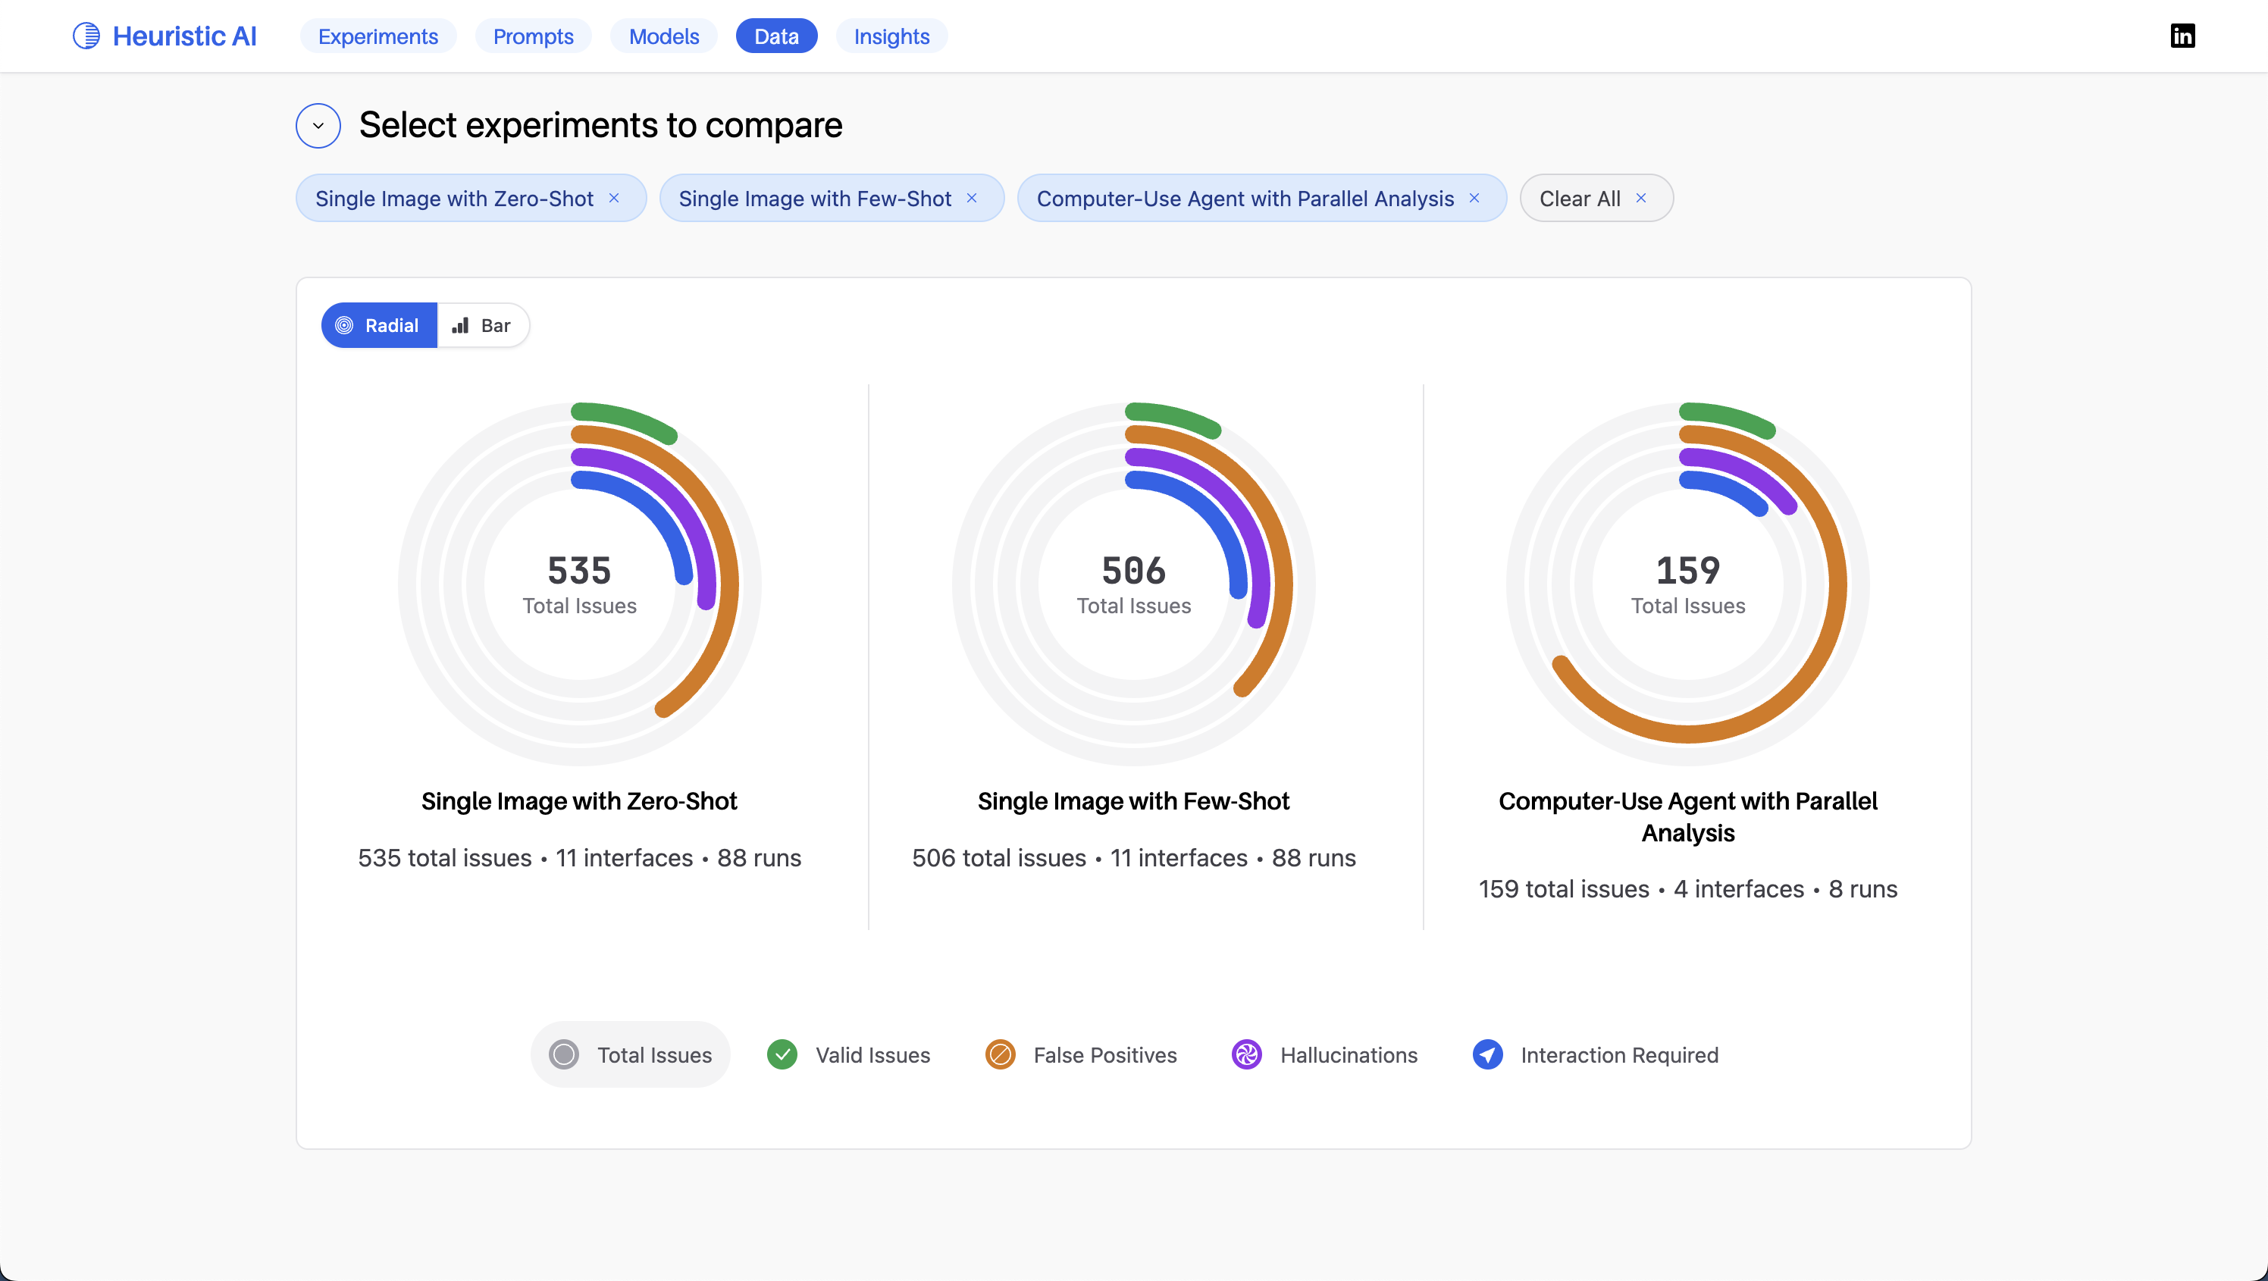Click the 159 Total Issues center value

click(1688, 571)
